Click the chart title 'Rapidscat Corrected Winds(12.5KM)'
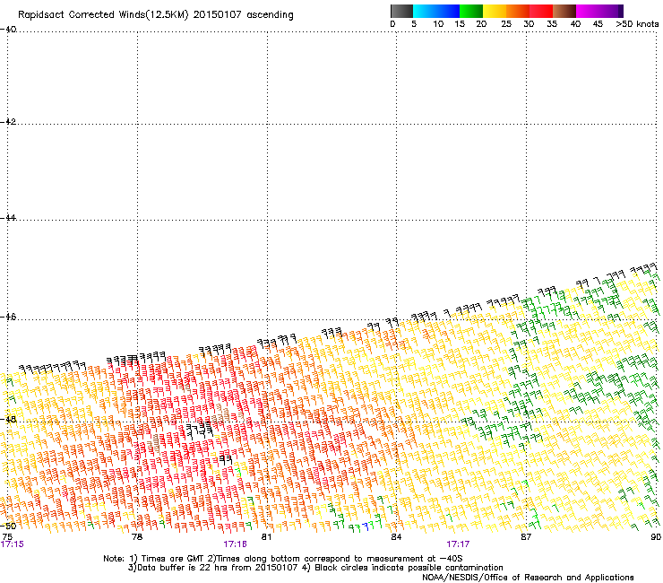663x583 pixels. point(103,15)
